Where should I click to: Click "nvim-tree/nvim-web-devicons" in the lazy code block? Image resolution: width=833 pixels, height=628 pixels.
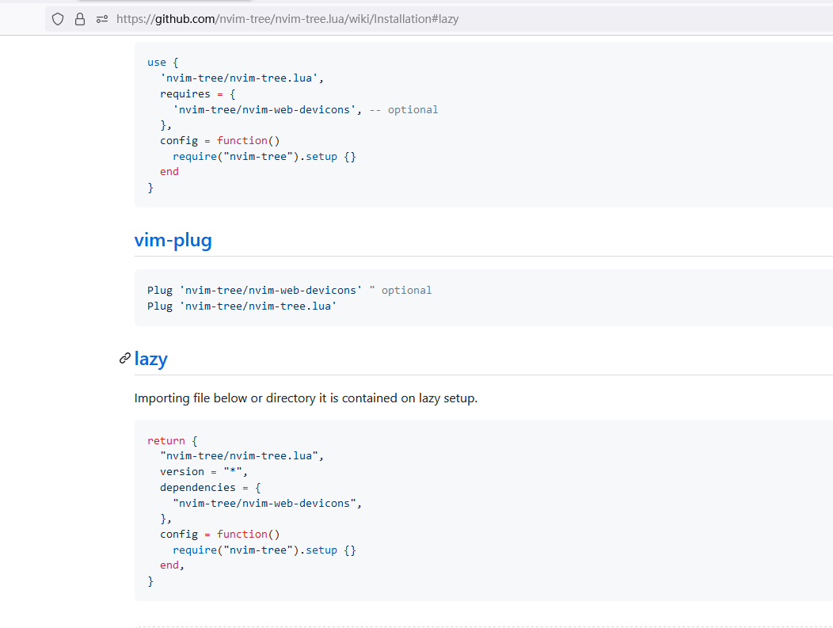point(264,503)
